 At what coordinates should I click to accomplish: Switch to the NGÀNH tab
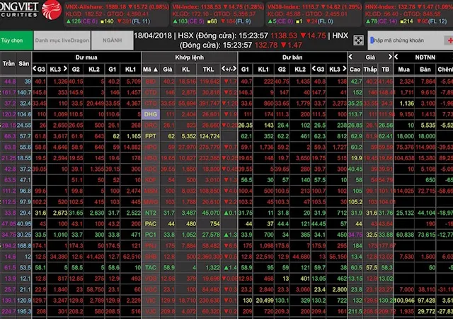(x=113, y=40)
